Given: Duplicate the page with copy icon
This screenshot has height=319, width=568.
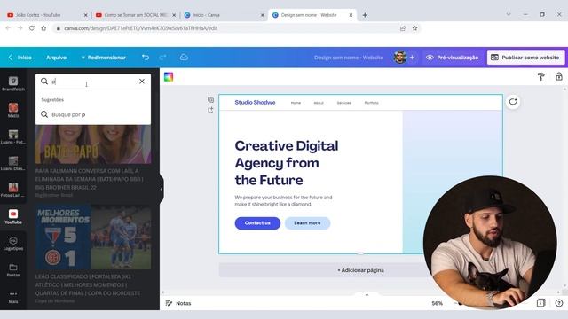Looking at the screenshot, I should coord(210,99).
